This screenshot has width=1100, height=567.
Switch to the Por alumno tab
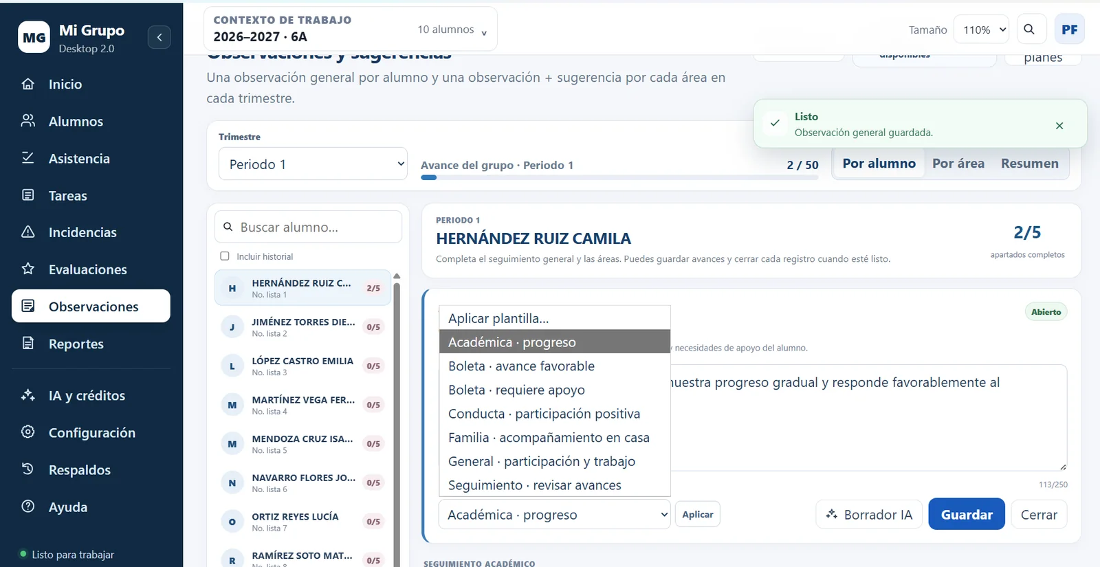(x=879, y=164)
